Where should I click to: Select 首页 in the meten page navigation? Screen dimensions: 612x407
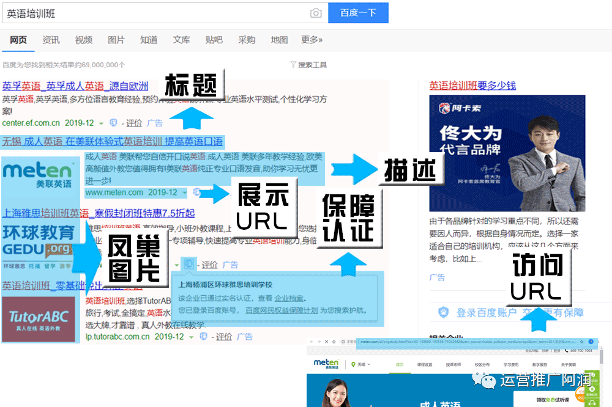pyautogui.click(x=400, y=365)
